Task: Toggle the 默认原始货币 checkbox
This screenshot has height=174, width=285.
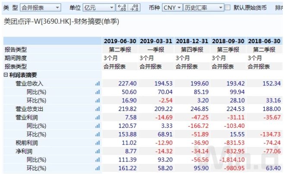Action: pyautogui.click(x=228, y=8)
